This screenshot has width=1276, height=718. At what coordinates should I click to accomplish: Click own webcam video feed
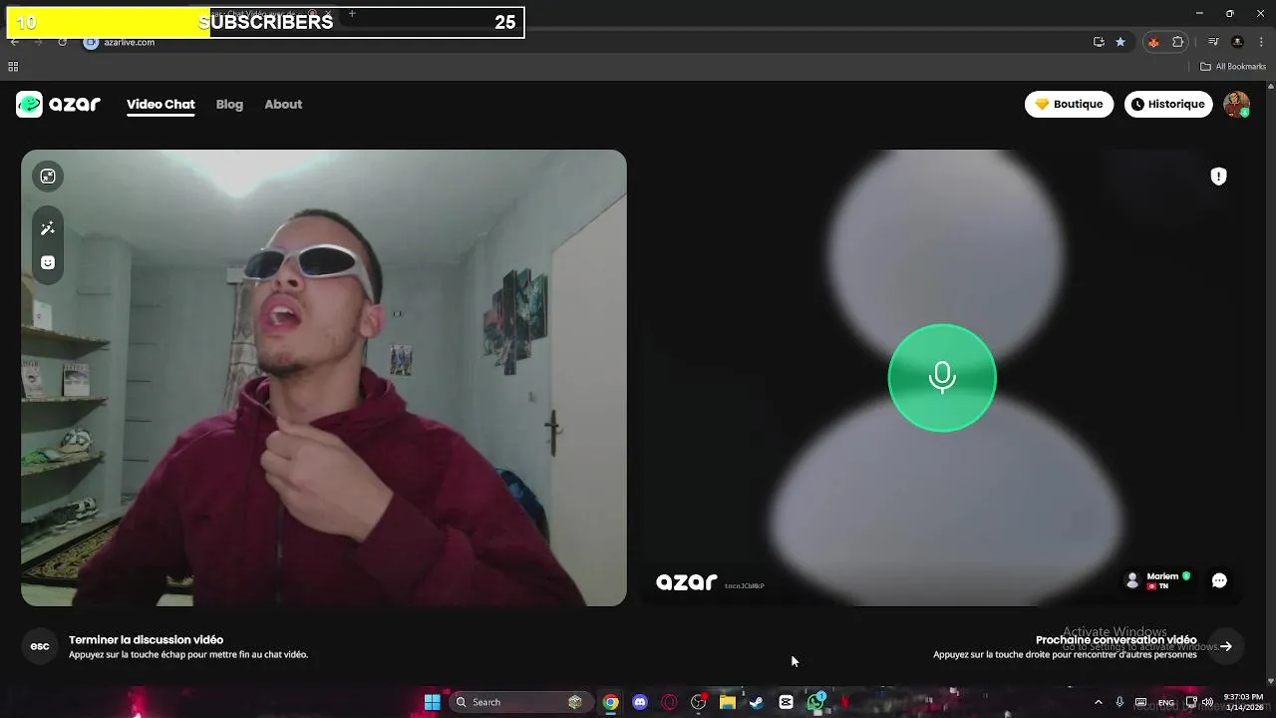point(324,378)
